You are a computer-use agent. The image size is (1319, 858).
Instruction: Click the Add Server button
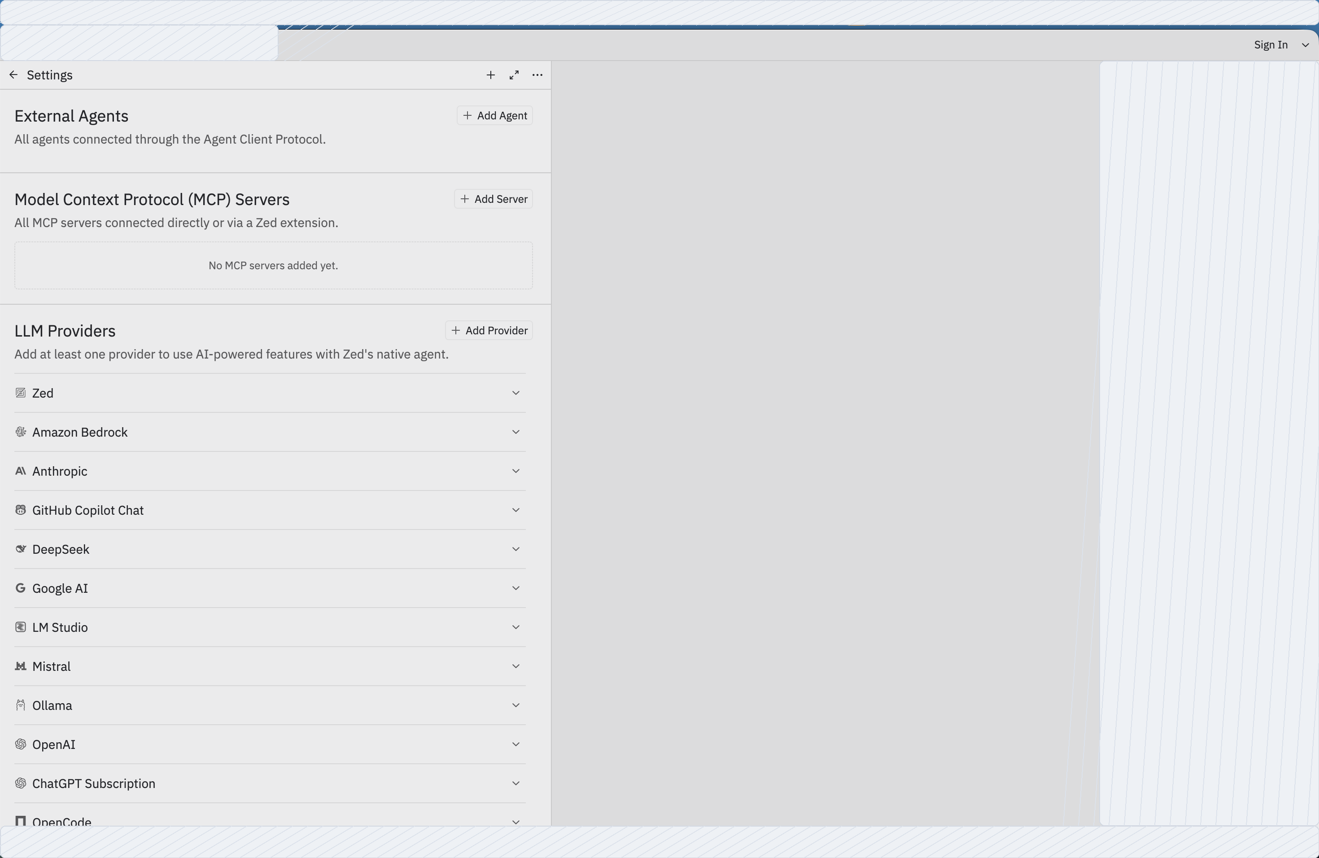494,199
